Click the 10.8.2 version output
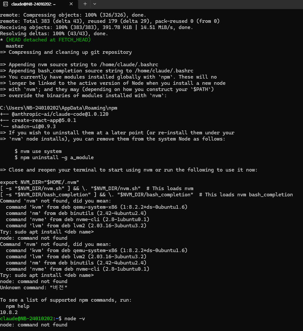The width and height of the screenshot is (303, 331). pyautogui.click(x=9, y=312)
